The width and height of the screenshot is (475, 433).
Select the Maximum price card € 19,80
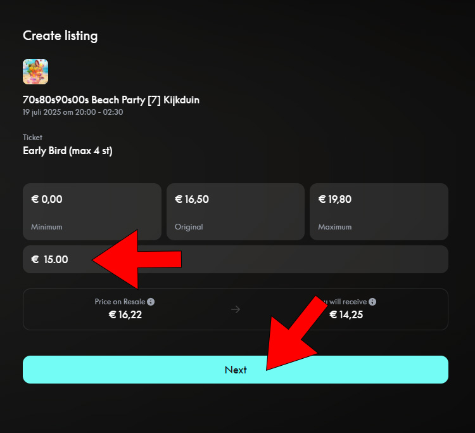[379, 212]
